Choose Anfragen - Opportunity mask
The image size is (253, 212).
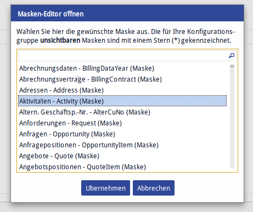(122, 134)
